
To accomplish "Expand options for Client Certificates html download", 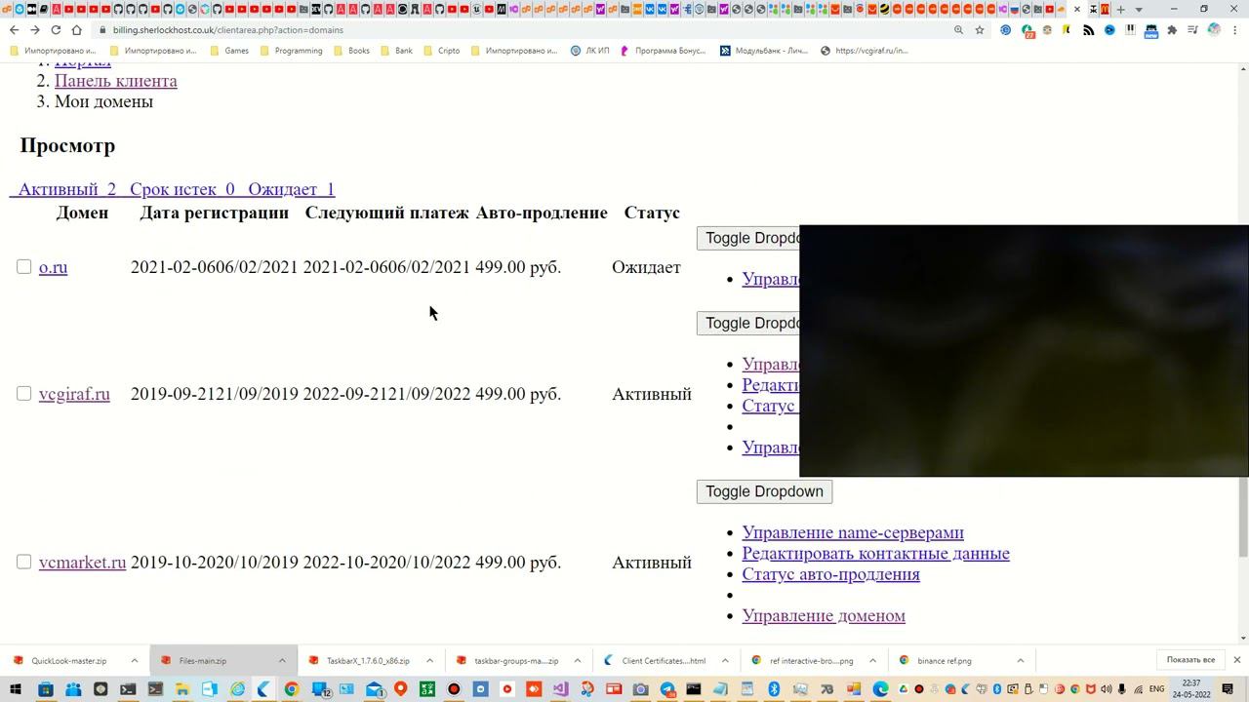I will (x=725, y=661).
